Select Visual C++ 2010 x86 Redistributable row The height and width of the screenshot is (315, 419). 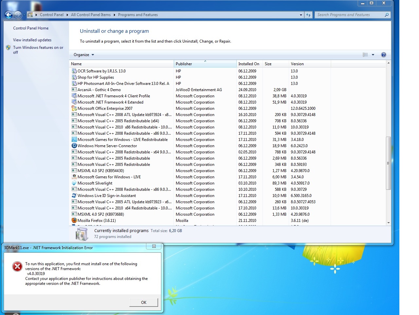click(228, 127)
